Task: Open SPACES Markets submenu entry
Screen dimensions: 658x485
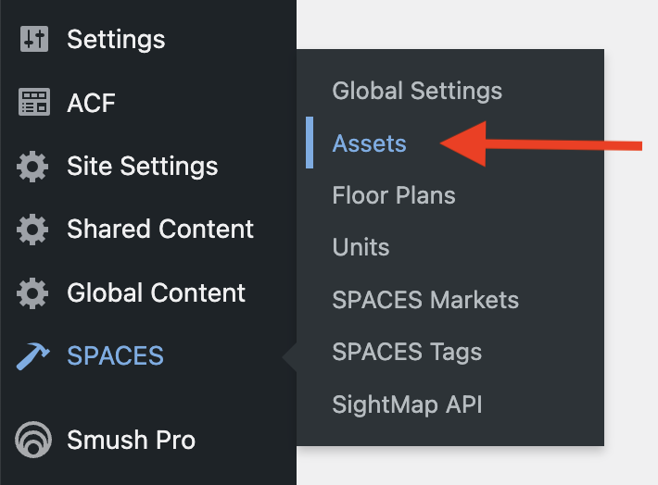Action: [425, 300]
